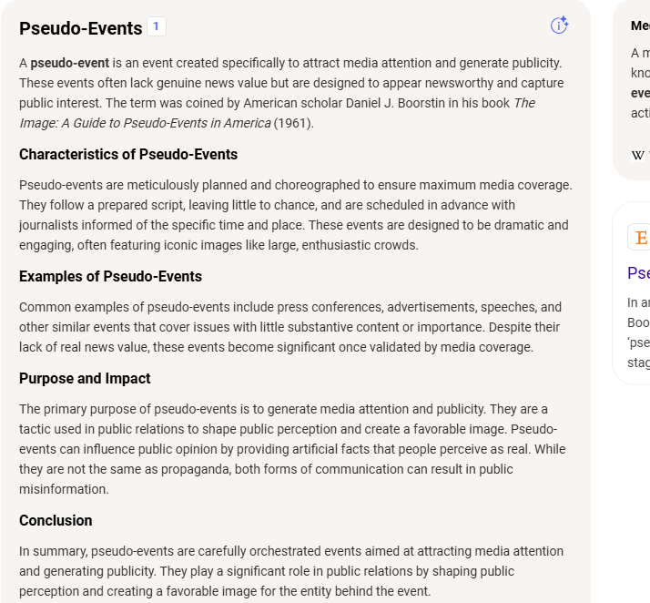This screenshot has height=603, width=650.
Task: Click paragraph beginning 'Common examples of pseudo-events'
Action: [290, 327]
